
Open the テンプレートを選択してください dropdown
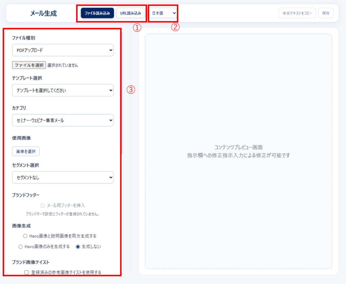[x=63, y=90]
